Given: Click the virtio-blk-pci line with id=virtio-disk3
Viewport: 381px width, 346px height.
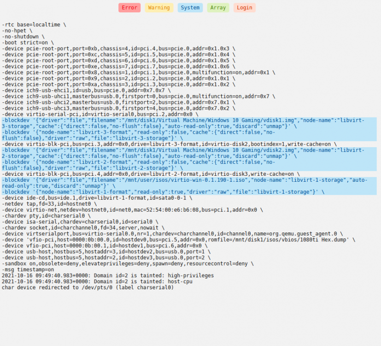Looking at the screenshot, I should [x=151, y=174].
